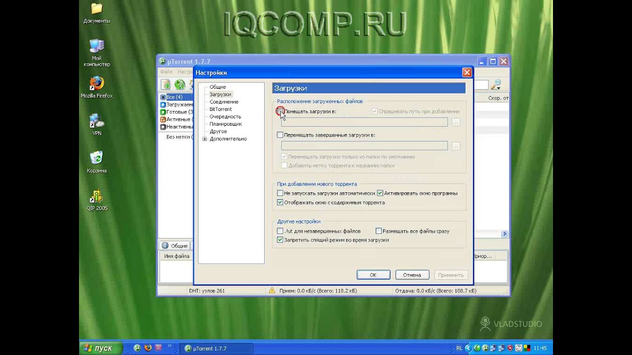The height and width of the screenshot is (355, 632).
Task: Enable Размещать все файлы сразу checkbox
Action: coord(379,231)
